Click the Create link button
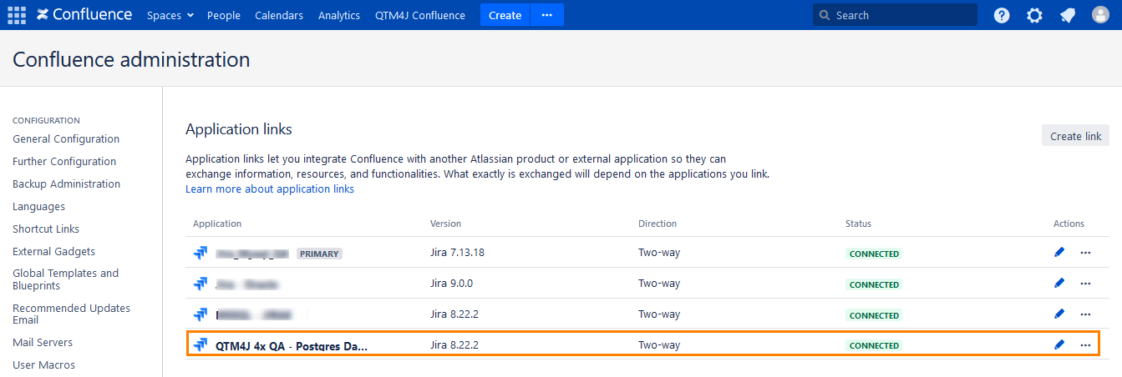This screenshot has width=1122, height=377. 1075,136
